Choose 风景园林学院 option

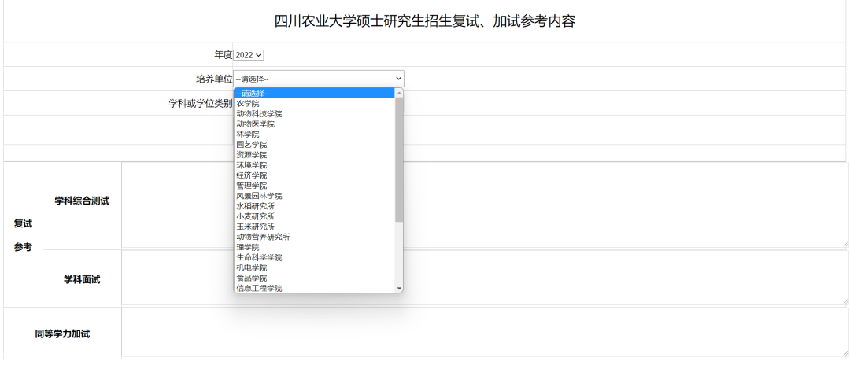point(259,195)
